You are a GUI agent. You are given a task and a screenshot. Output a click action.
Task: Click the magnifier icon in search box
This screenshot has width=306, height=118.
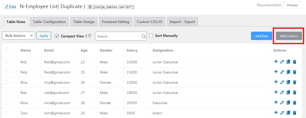pos(143,36)
